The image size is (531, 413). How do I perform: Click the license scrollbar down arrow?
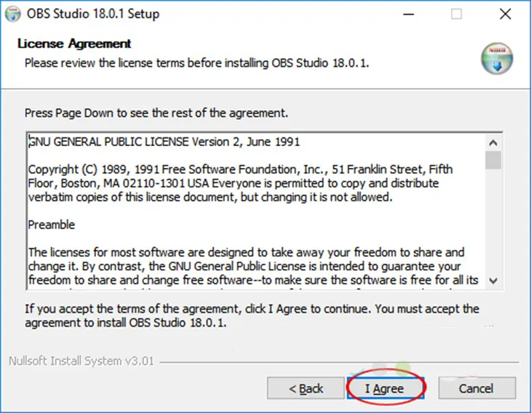[493, 280]
